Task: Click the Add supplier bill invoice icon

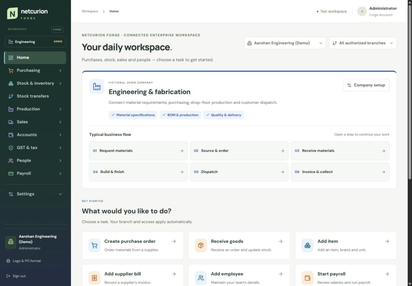Action: point(94,278)
